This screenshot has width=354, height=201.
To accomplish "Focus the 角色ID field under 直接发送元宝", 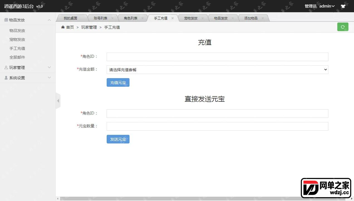I will (x=217, y=113).
